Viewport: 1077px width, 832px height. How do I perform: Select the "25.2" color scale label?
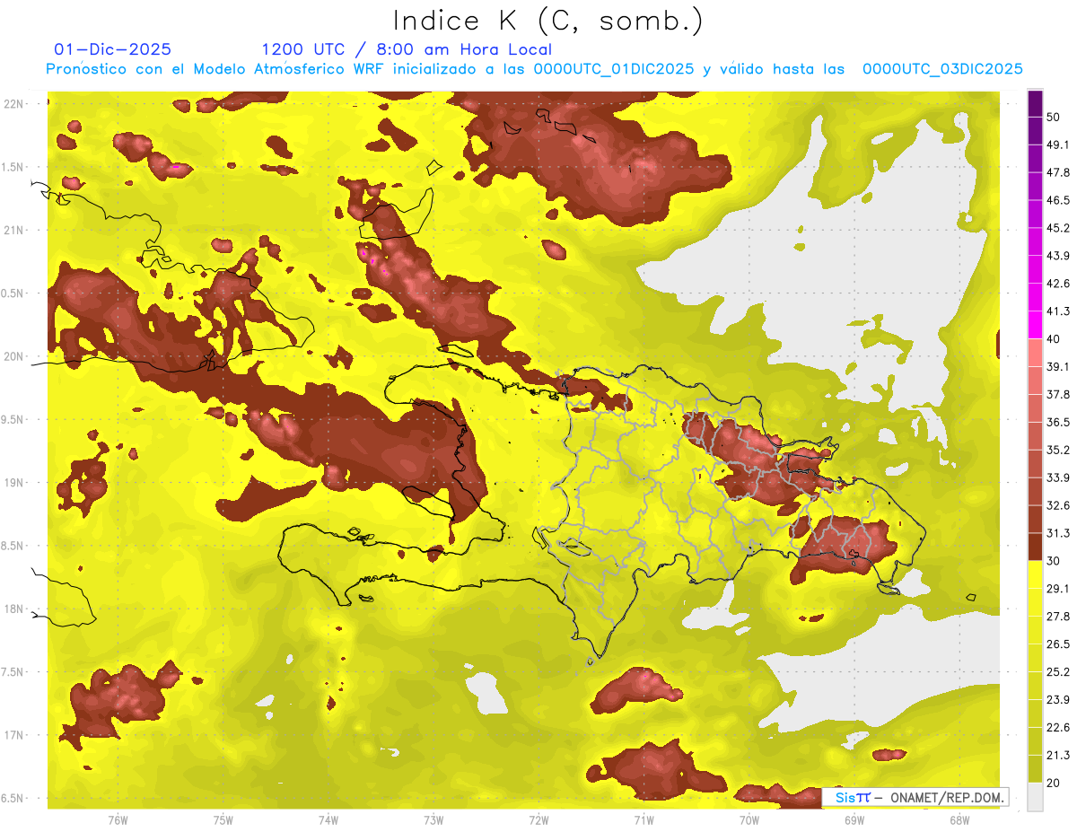click(x=1057, y=672)
